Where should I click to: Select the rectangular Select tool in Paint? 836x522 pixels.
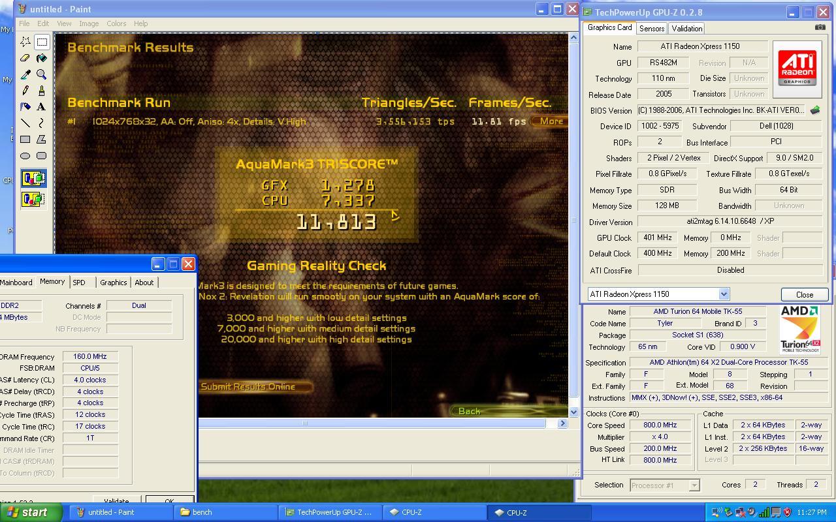pyautogui.click(x=42, y=42)
